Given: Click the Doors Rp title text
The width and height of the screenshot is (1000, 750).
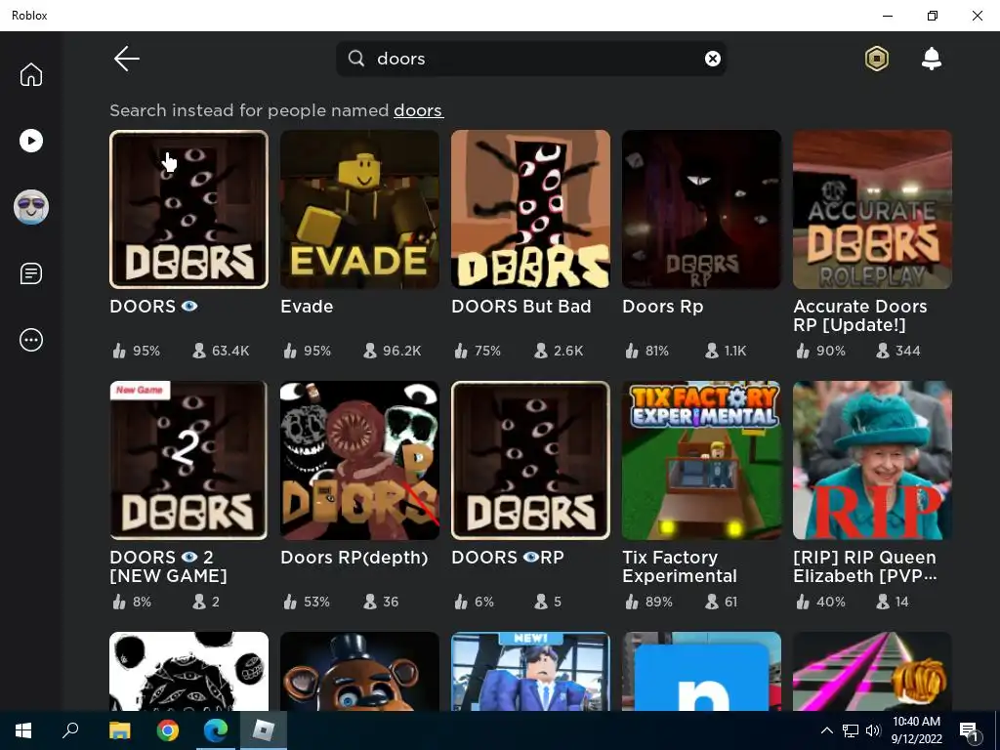Looking at the screenshot, I should 663,306.
